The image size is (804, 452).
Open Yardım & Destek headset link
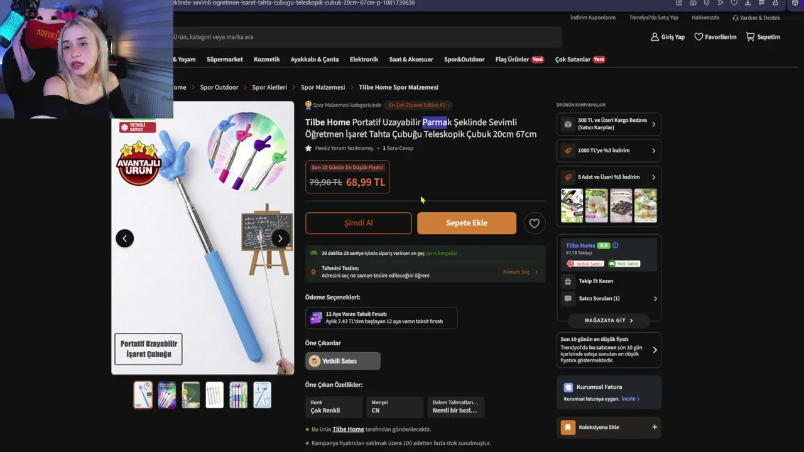coord(756,18)
